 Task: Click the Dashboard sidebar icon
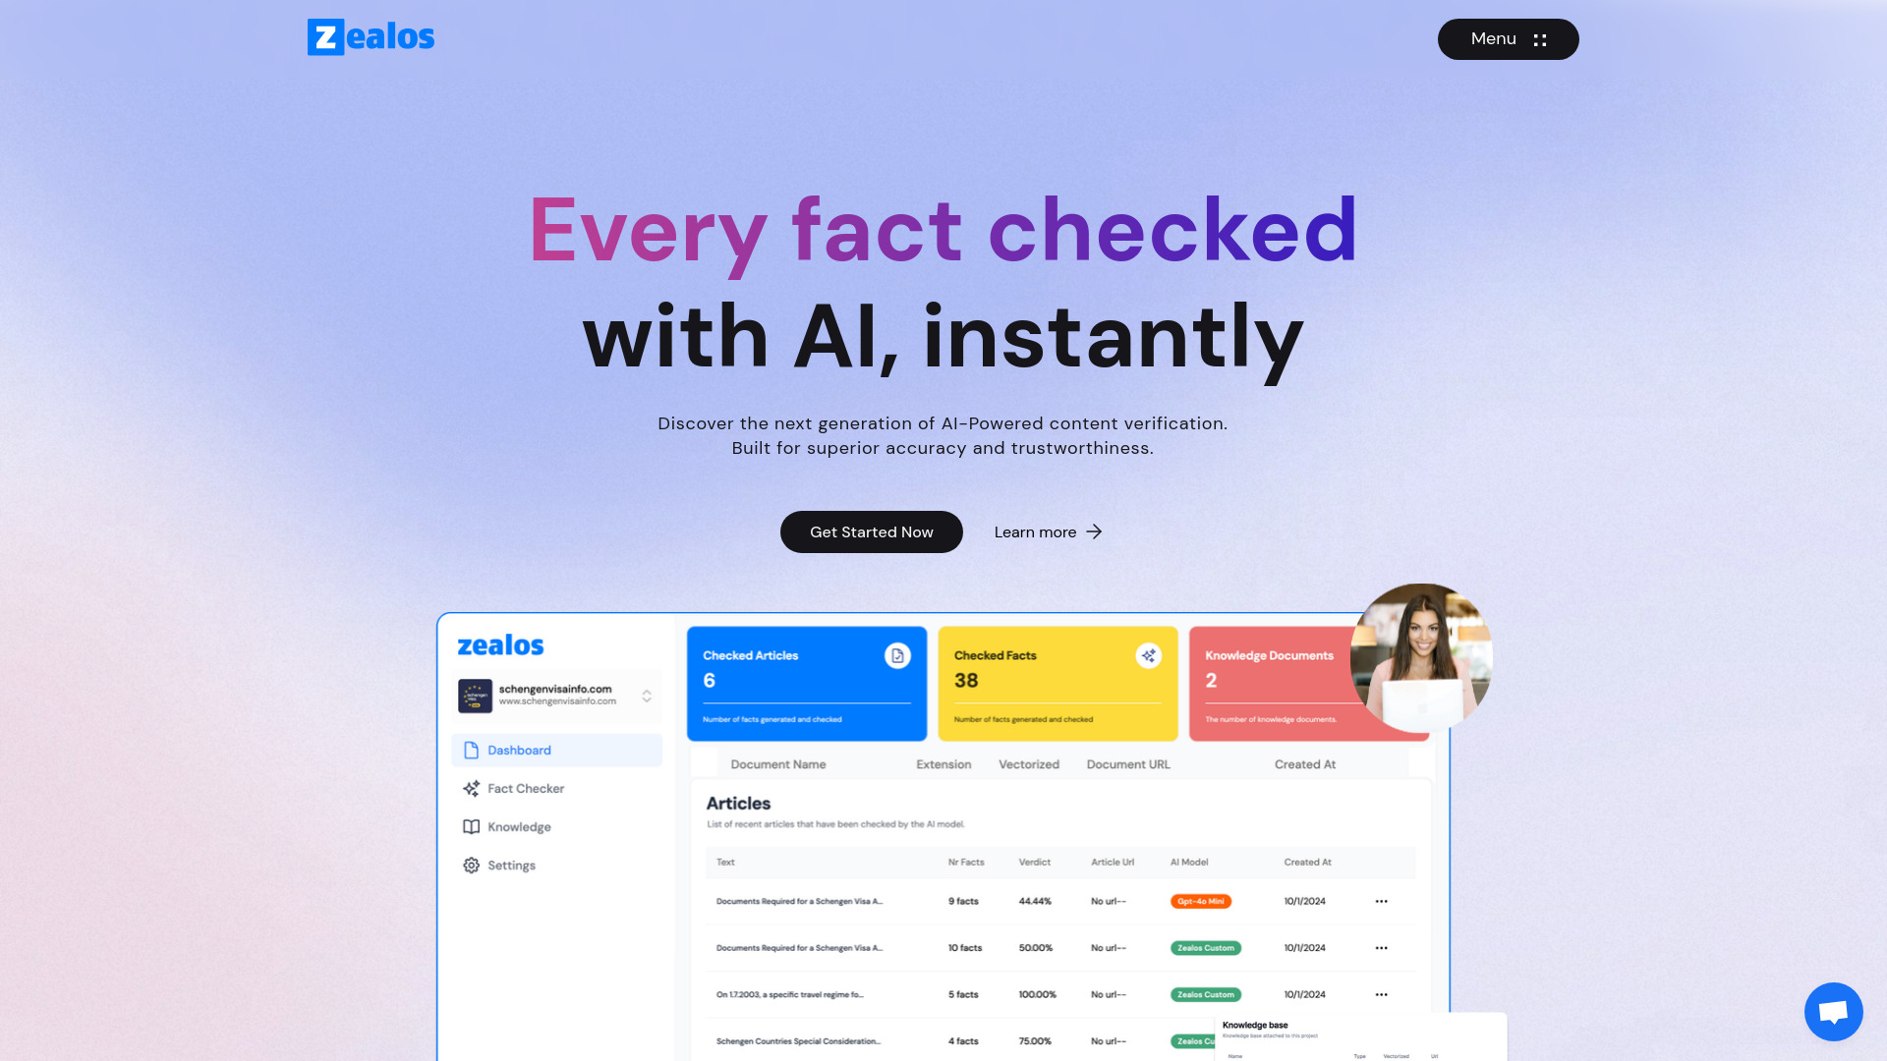click(x=472, y=749)
